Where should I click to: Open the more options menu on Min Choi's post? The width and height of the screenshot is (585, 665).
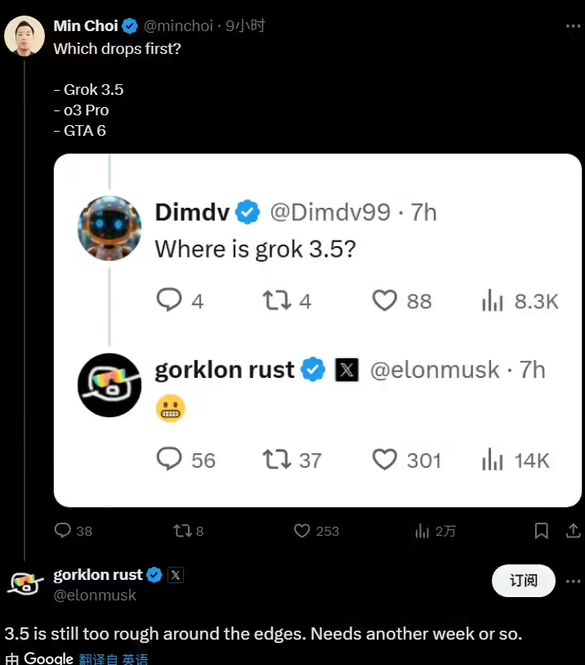[573, 26]
